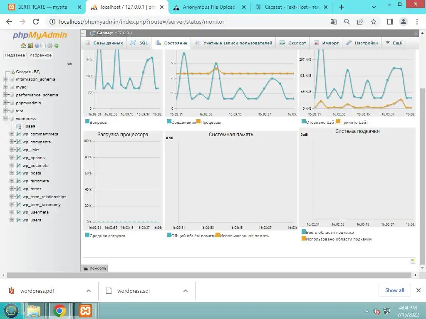
Task: Collapse navigation panel arrow button
Action: (83, 33)
